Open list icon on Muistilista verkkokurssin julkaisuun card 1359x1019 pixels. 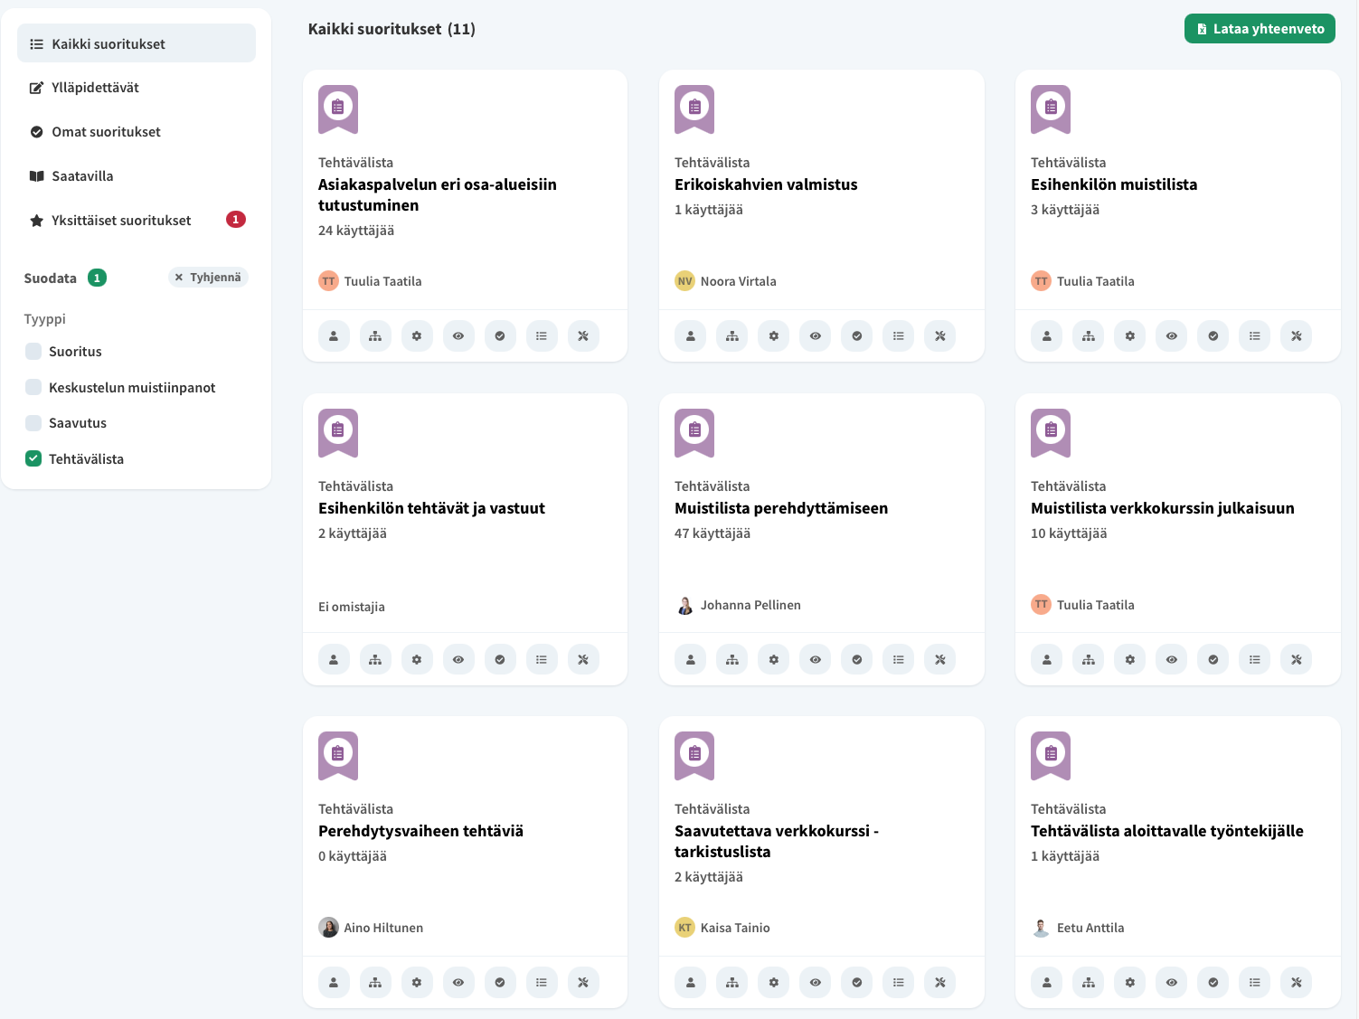(1254, 660)
